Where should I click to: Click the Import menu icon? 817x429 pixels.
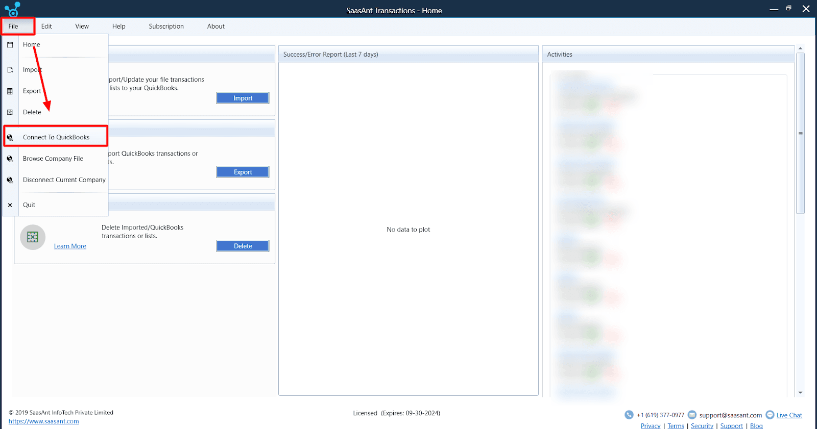10,70
